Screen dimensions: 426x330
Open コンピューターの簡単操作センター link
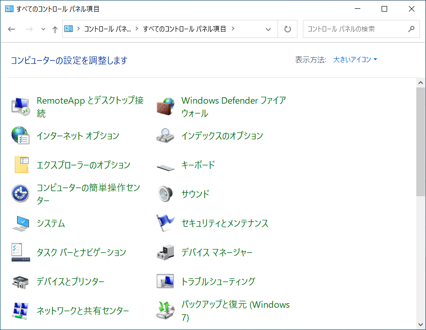(x=88, y=194)
